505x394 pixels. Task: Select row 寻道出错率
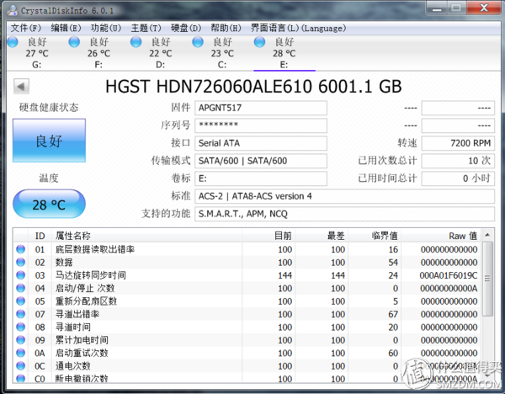(x=247, y=314)
